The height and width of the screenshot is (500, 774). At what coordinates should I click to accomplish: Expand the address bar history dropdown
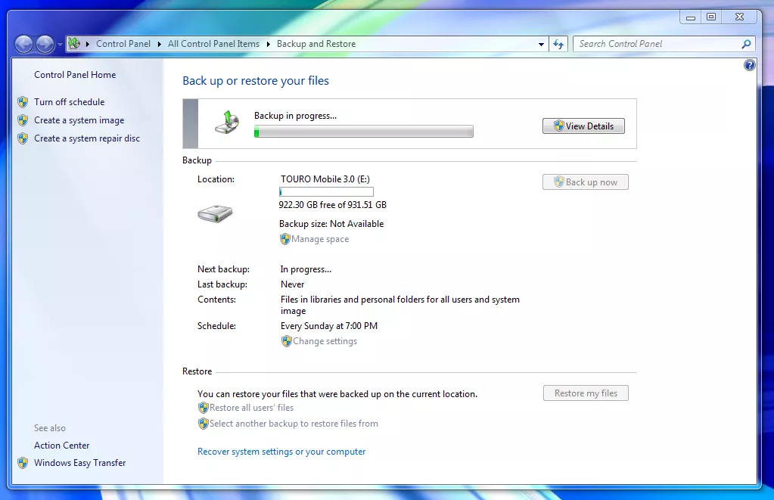click(x=541, y=45)
